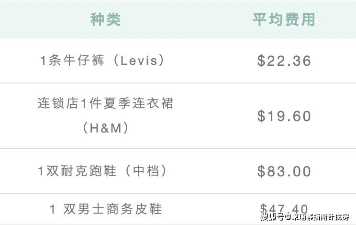Click the 类 character in header

113,20
